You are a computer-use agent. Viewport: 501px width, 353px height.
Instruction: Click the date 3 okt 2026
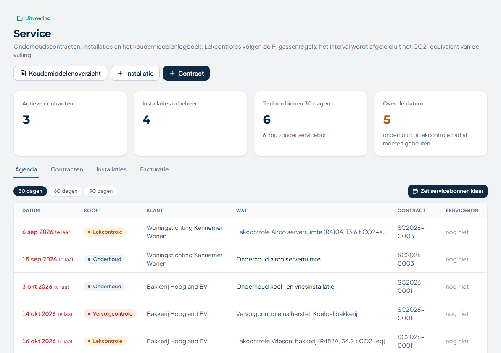point(37,287)
